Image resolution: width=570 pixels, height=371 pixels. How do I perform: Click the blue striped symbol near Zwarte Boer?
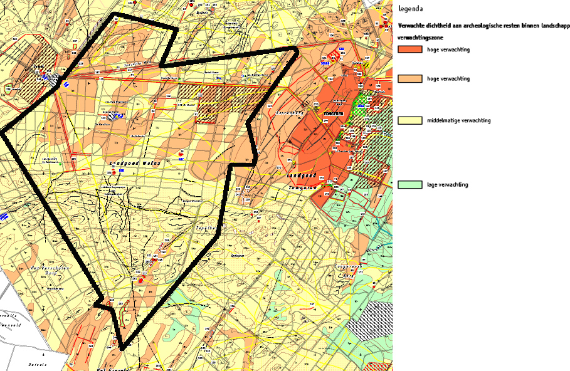pyautogui.click(x=115, y=115)
